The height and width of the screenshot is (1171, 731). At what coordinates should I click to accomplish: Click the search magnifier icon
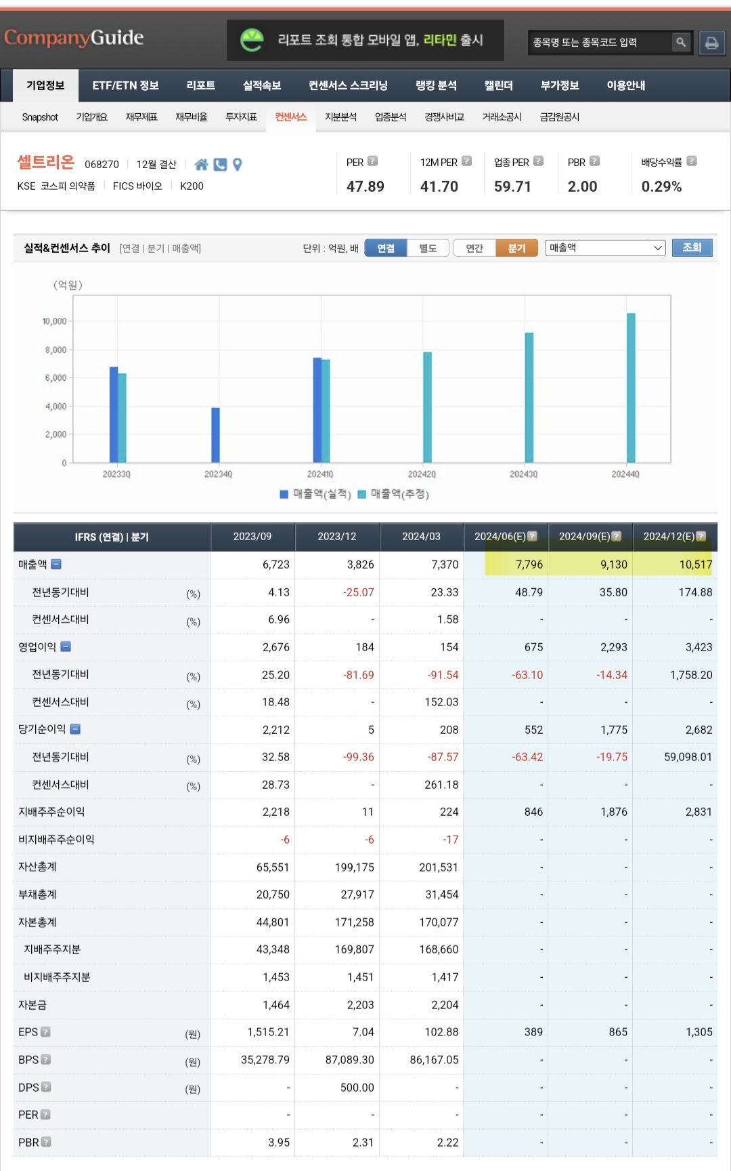point(681,42)
